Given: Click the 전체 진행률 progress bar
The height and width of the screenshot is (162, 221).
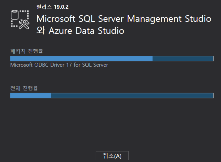Looking at the screenshot, I should pyautogui.click(x=112, y=95).
